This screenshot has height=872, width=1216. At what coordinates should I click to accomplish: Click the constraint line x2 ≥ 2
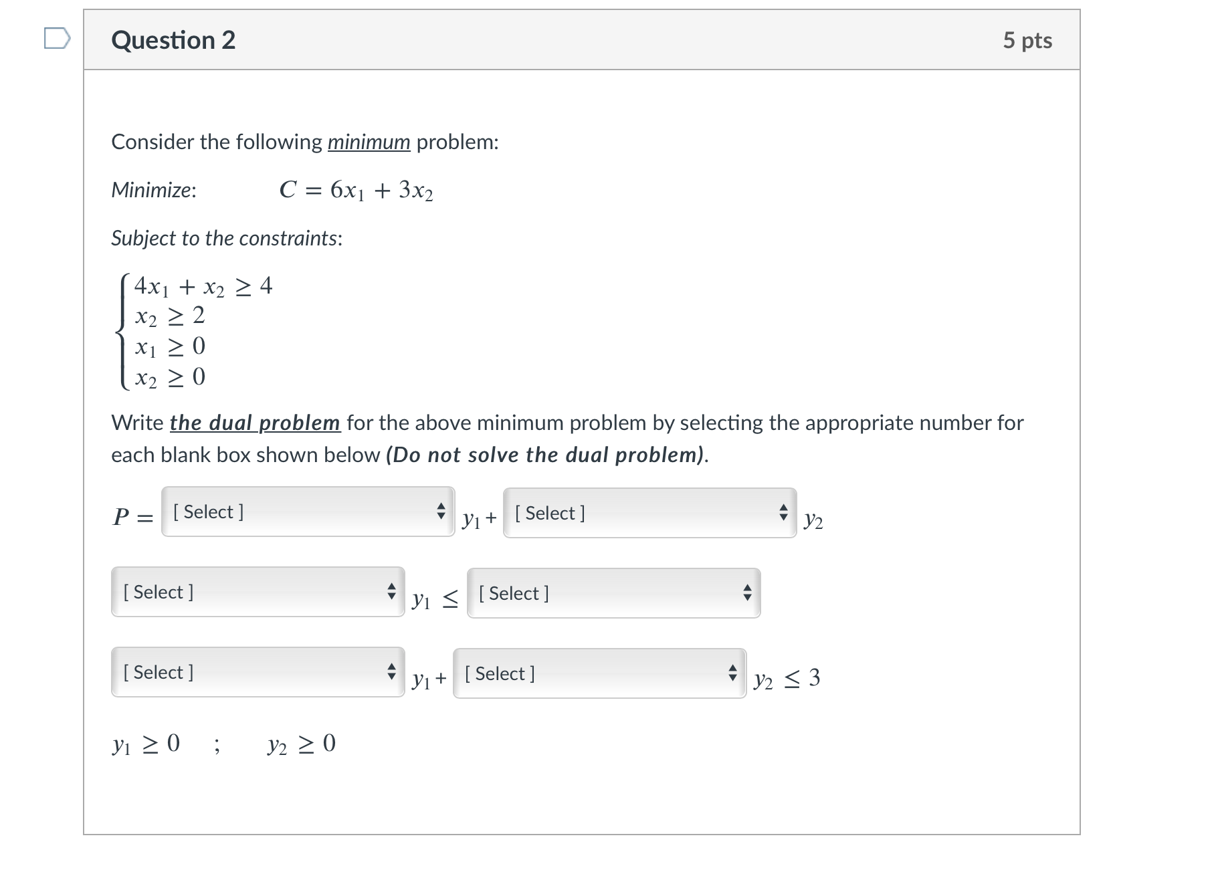168,317
